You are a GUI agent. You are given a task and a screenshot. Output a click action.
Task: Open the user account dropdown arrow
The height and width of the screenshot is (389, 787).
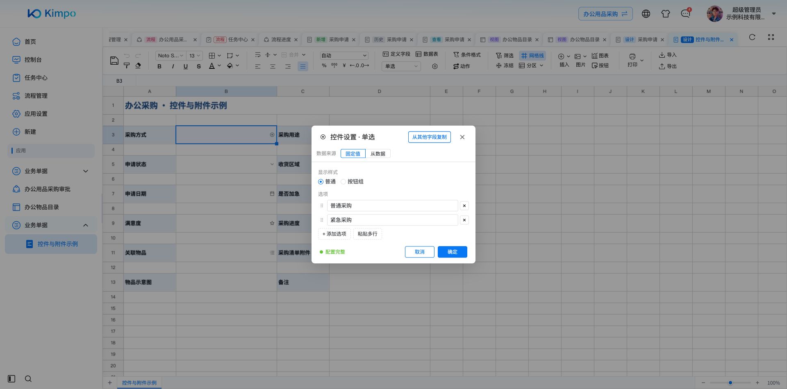coord(774,14)
